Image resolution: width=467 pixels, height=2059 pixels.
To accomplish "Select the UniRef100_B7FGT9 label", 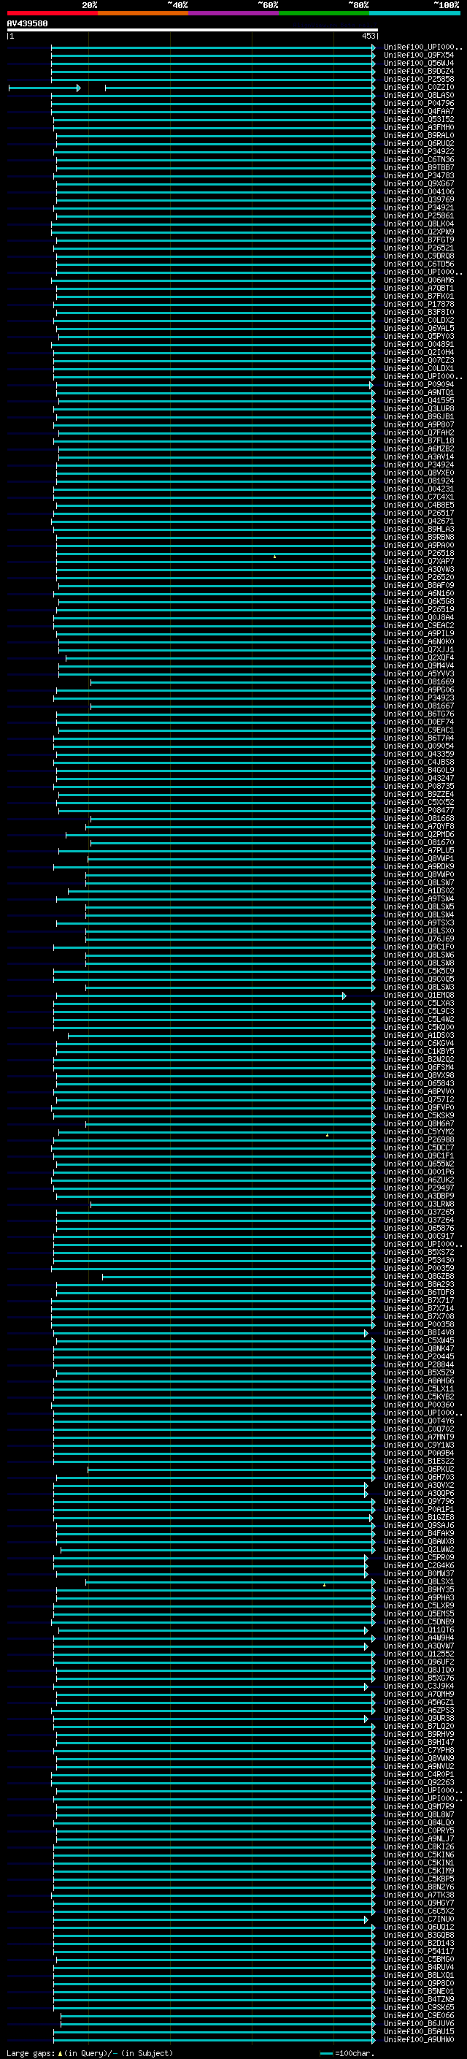I will coord(418,240).
